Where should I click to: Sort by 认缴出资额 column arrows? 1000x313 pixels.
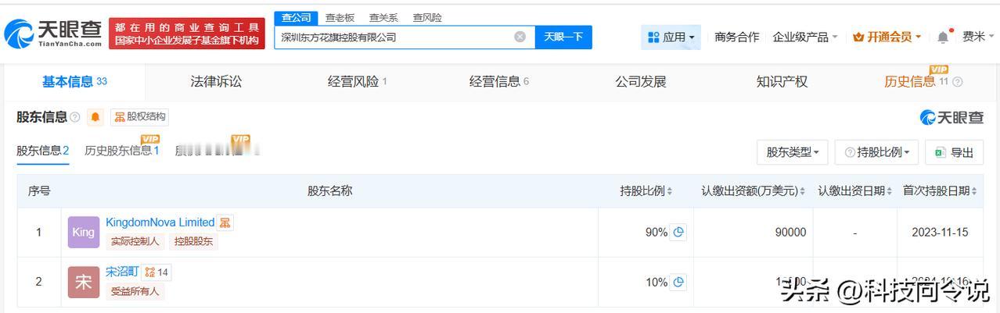[804, 191]
